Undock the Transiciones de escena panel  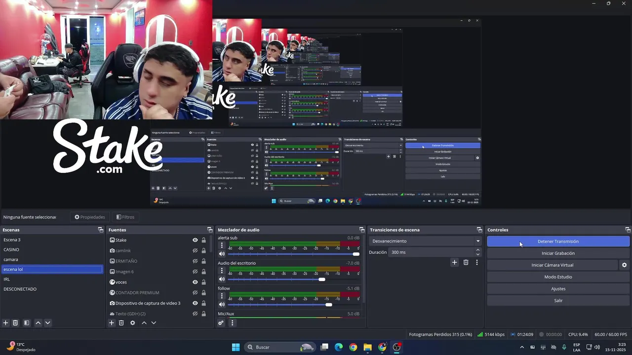click(479, 230)
